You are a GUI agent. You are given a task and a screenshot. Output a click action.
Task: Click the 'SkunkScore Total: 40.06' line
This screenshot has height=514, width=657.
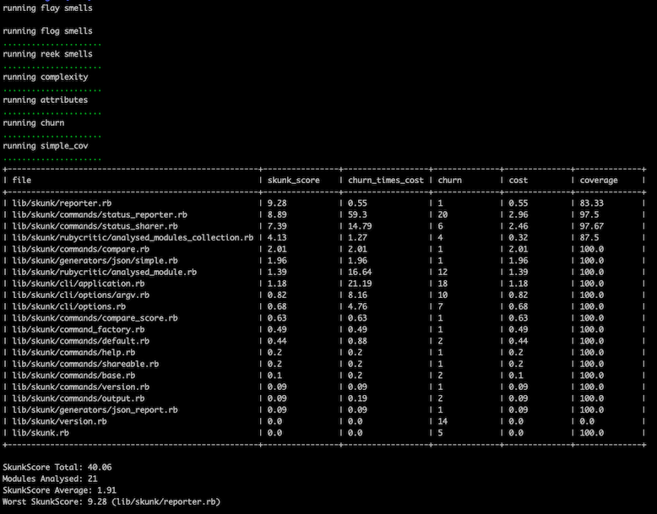[57, 466]
